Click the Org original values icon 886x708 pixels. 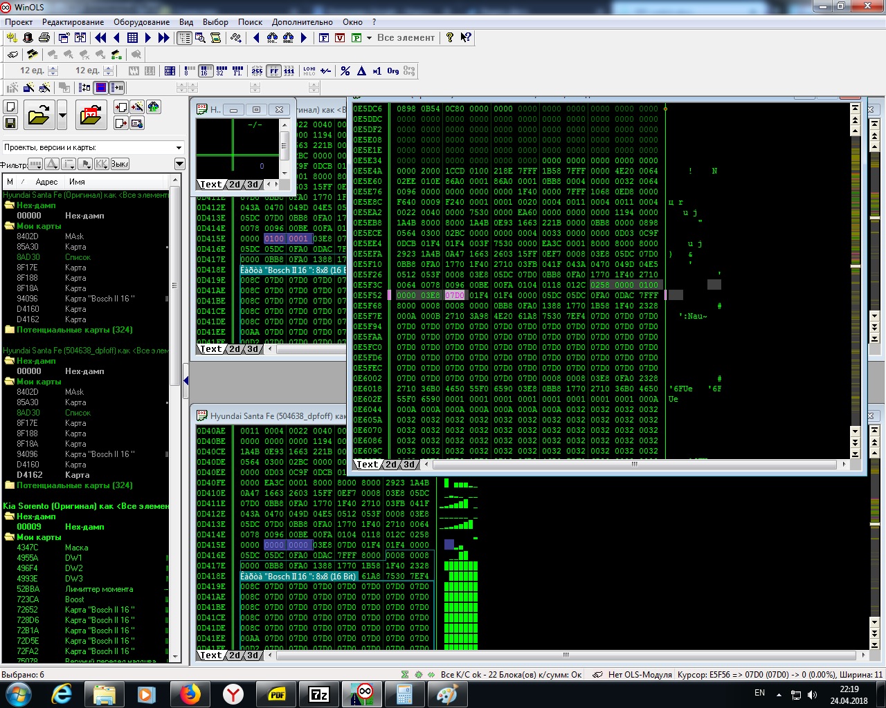click(x=393, y=71)
